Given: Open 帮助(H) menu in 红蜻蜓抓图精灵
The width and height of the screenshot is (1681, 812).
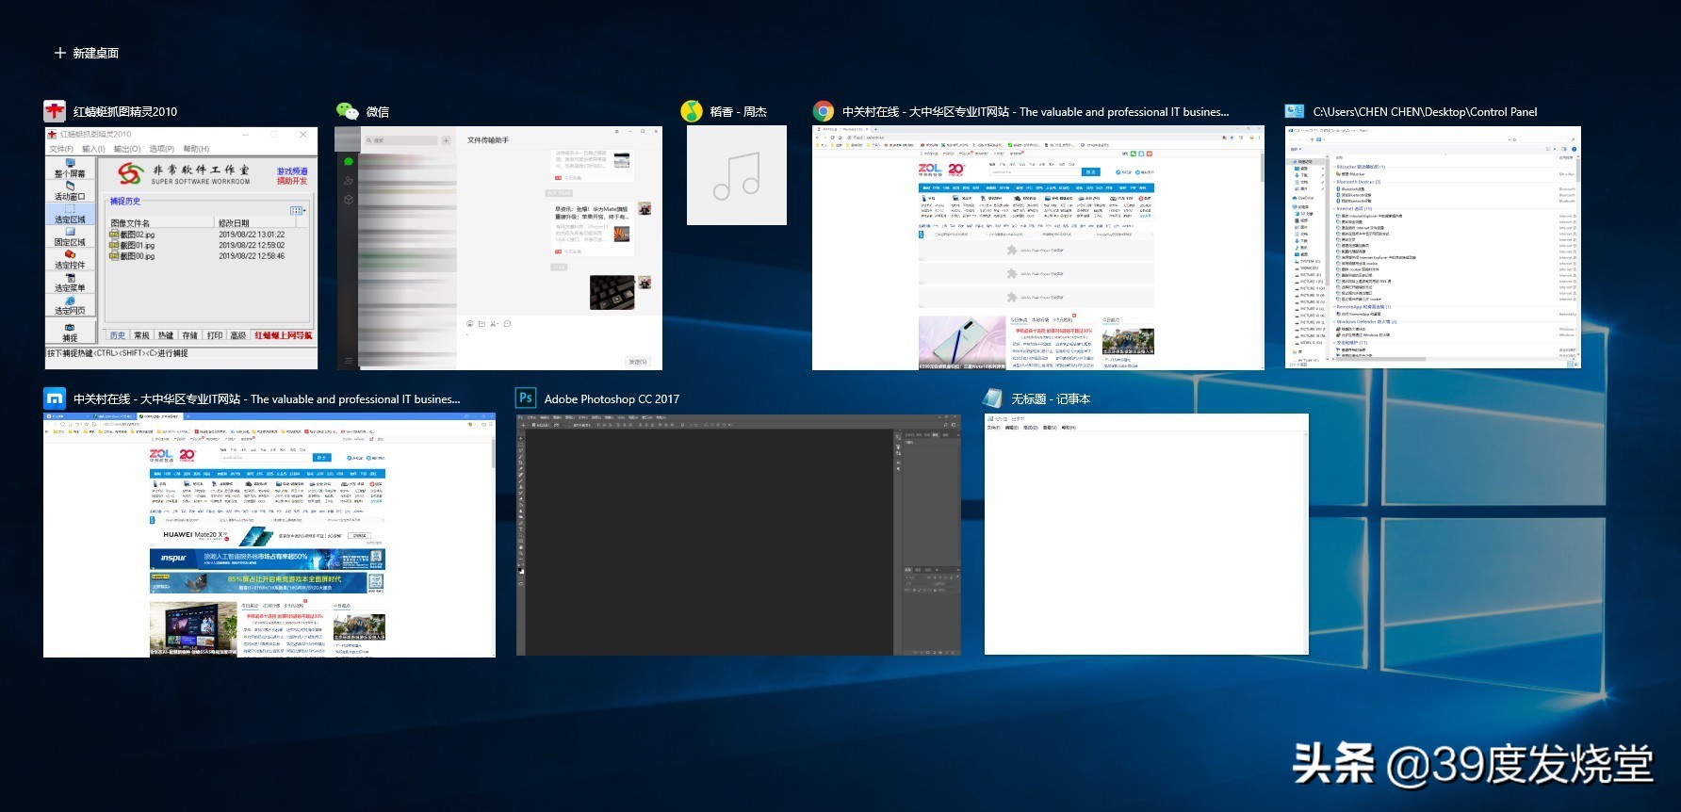Looking at the screenshot, I should (196, 149).
